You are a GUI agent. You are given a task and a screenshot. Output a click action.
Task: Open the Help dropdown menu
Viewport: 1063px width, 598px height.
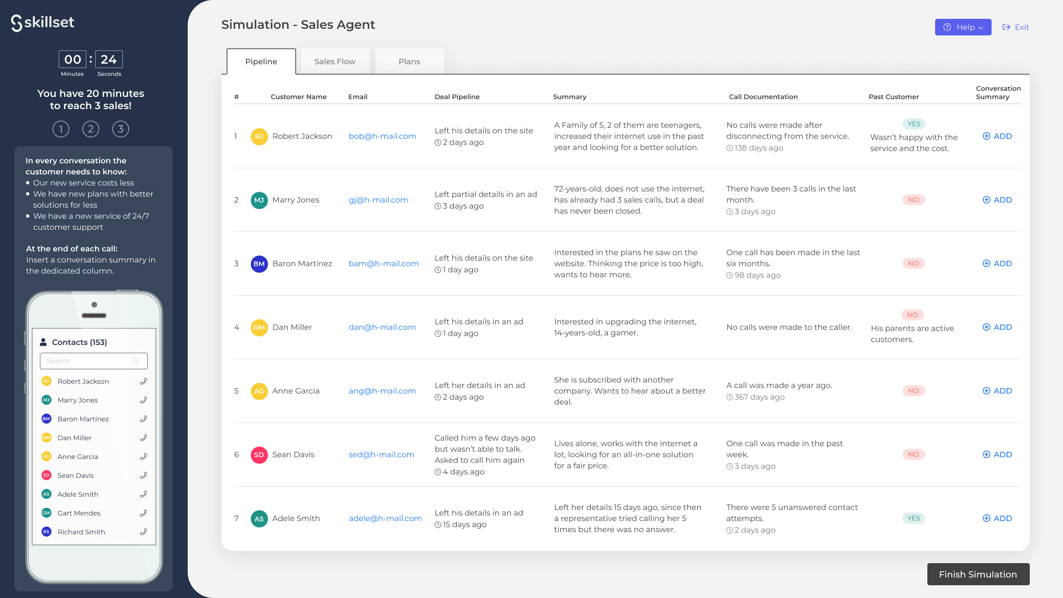tap(963, 27)
